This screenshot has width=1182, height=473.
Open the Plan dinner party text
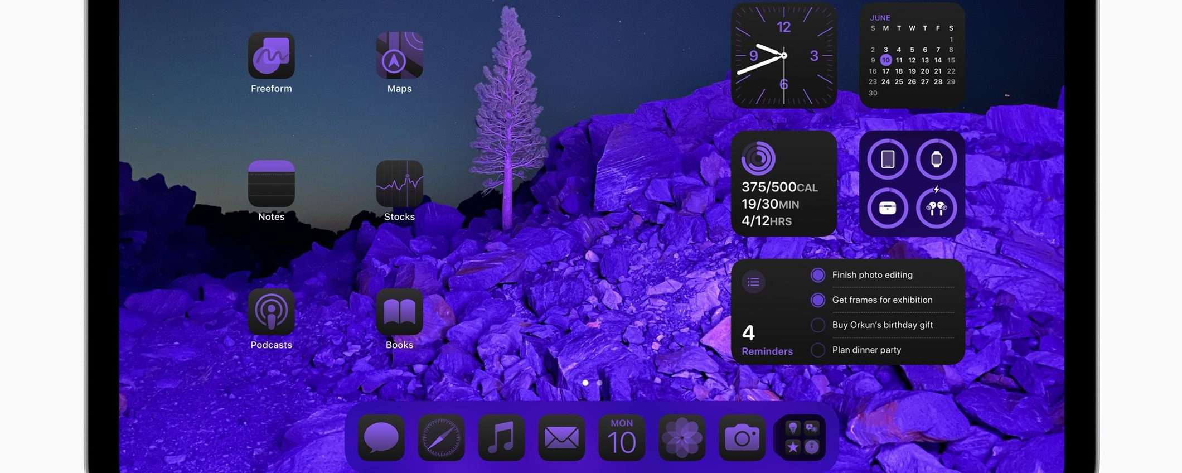(866, 350)
